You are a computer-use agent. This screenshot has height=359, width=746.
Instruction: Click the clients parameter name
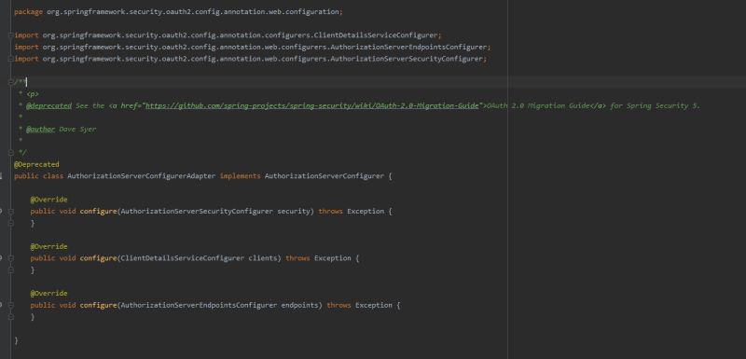pos(263,258)
